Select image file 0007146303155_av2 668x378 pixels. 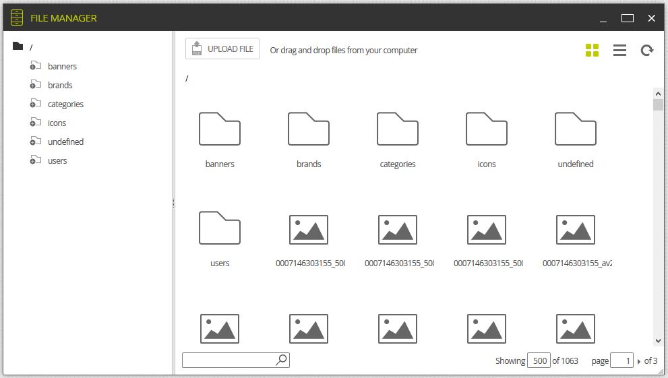coord(576,230)
